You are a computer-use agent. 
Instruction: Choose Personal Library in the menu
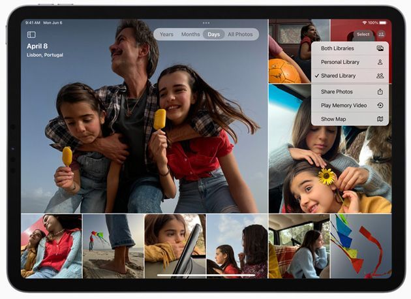340,62
